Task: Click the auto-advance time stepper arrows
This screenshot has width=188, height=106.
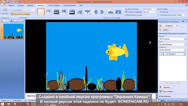Action: coord(185,15)
